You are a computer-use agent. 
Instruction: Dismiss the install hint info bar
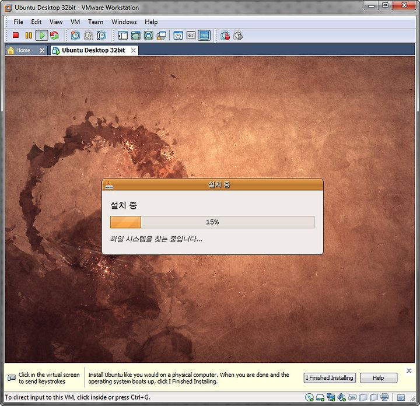[409, 370]
